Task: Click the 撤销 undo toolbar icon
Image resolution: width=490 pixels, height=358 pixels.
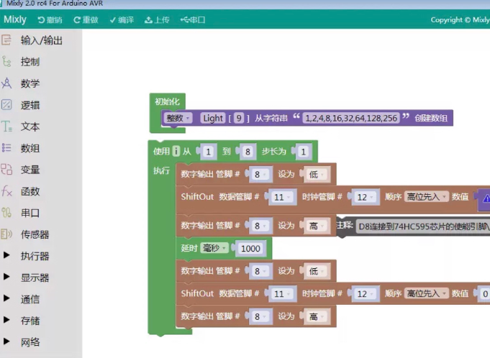Action: (x=41, y=20)
